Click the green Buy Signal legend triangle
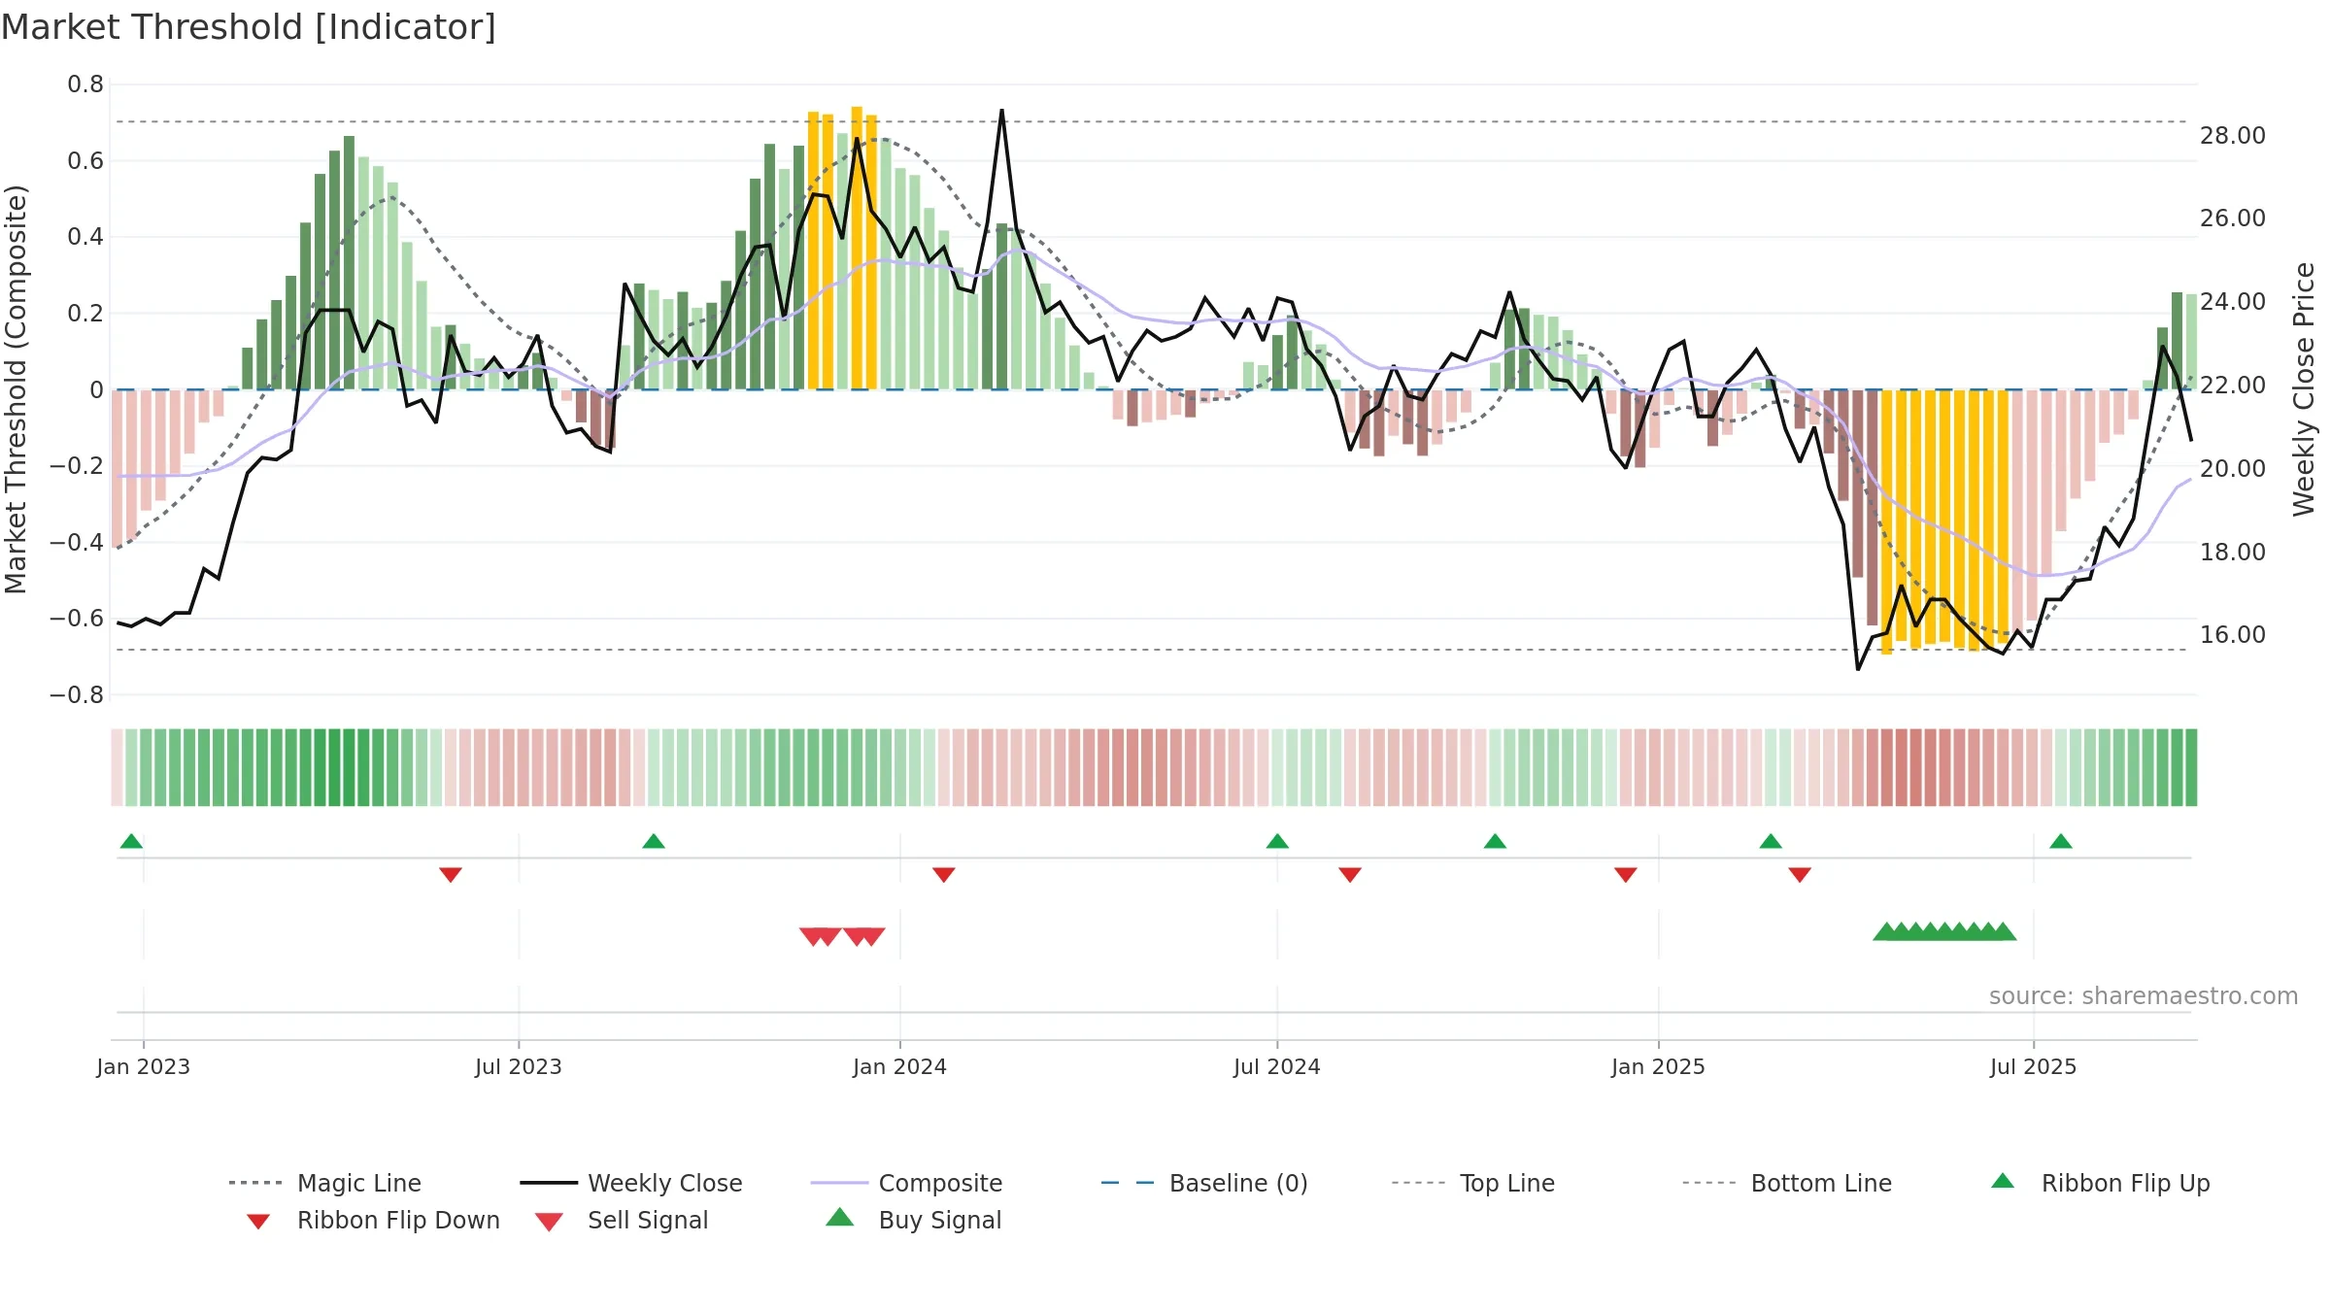2331x1311 pixels. point(840,1217)
